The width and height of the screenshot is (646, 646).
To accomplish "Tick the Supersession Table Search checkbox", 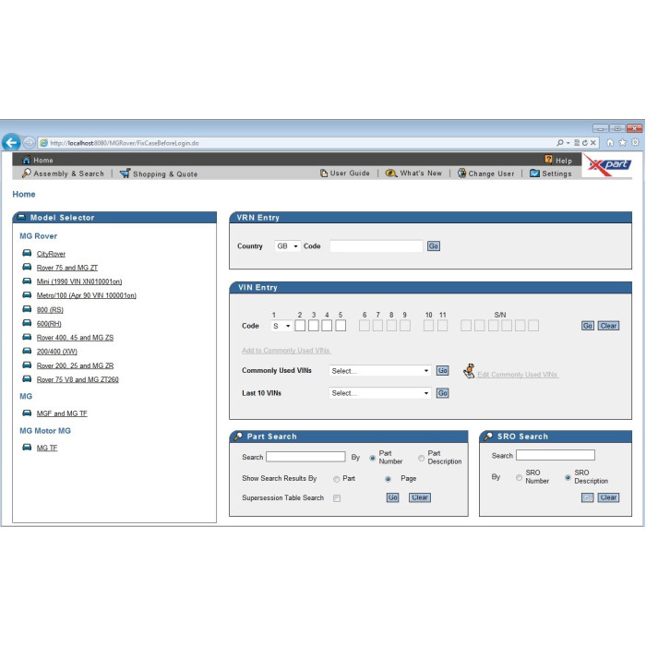I will coord(337,497).
